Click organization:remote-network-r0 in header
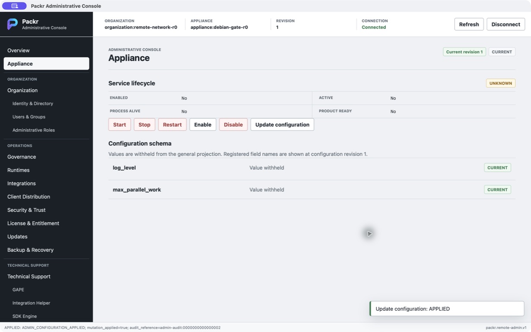Image resolution: width=531 pixels, height=332 pixels. (141, 27)
